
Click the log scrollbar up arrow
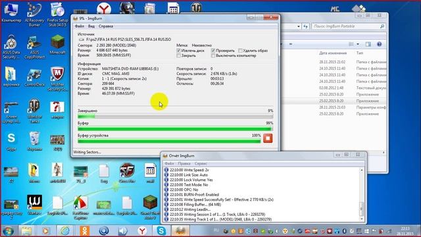[x=361, y=170]
